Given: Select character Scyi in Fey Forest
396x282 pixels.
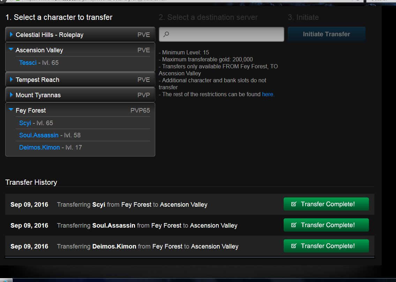Looking at the screenshot, I should pos(25,123).
